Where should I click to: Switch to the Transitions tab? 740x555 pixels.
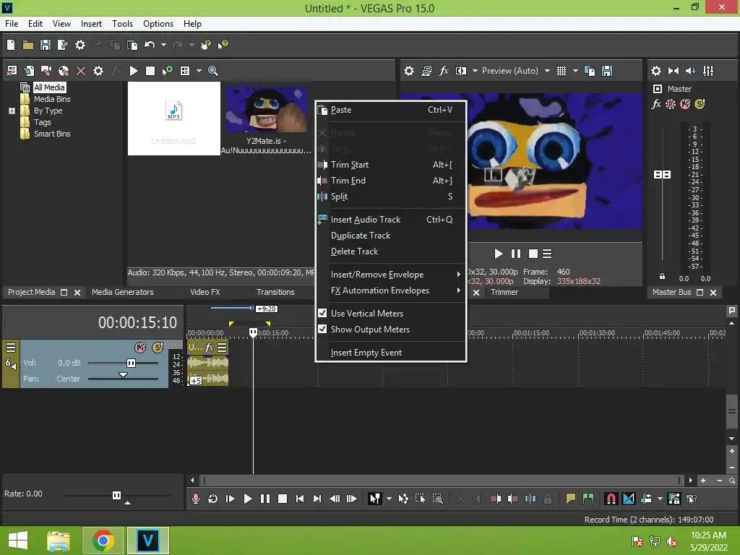pyautogui.click(x=275, y=292)
